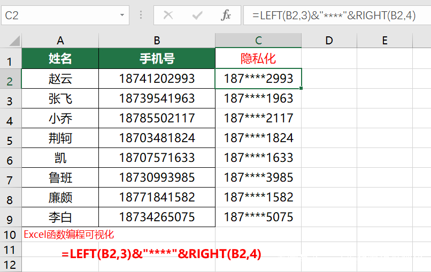
Task: Click phone number 18730993985
Action: (157, 177)
